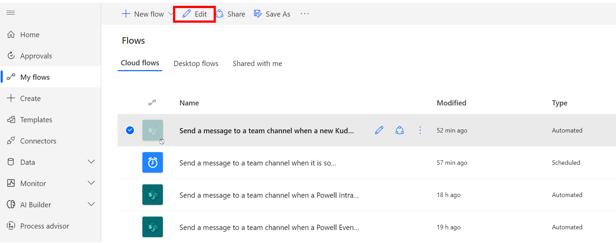Click the Templates icon in the sidebar

(11, 119)
